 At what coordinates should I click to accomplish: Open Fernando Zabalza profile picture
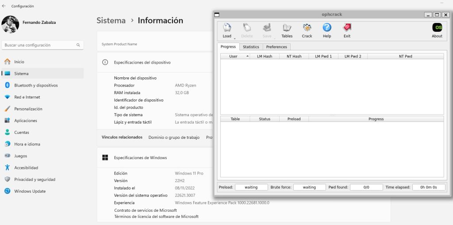point(11,24)
